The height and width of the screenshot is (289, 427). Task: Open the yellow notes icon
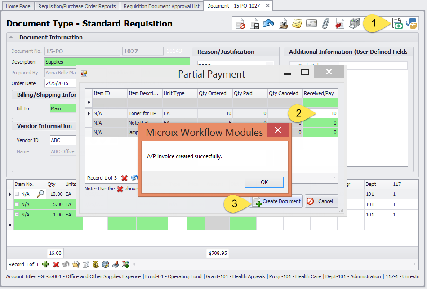tap(297, 24)
